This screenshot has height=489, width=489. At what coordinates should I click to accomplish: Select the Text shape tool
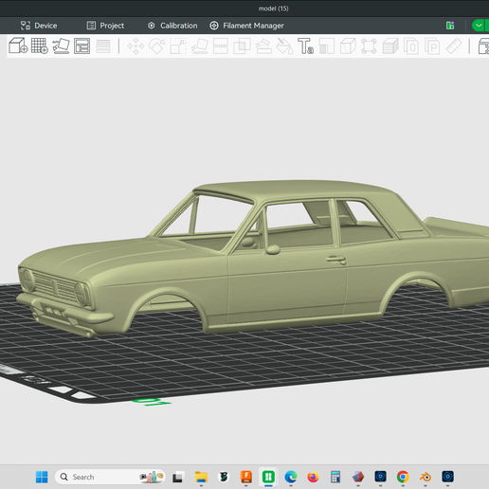pyautogui.click(x=305, y=46)
